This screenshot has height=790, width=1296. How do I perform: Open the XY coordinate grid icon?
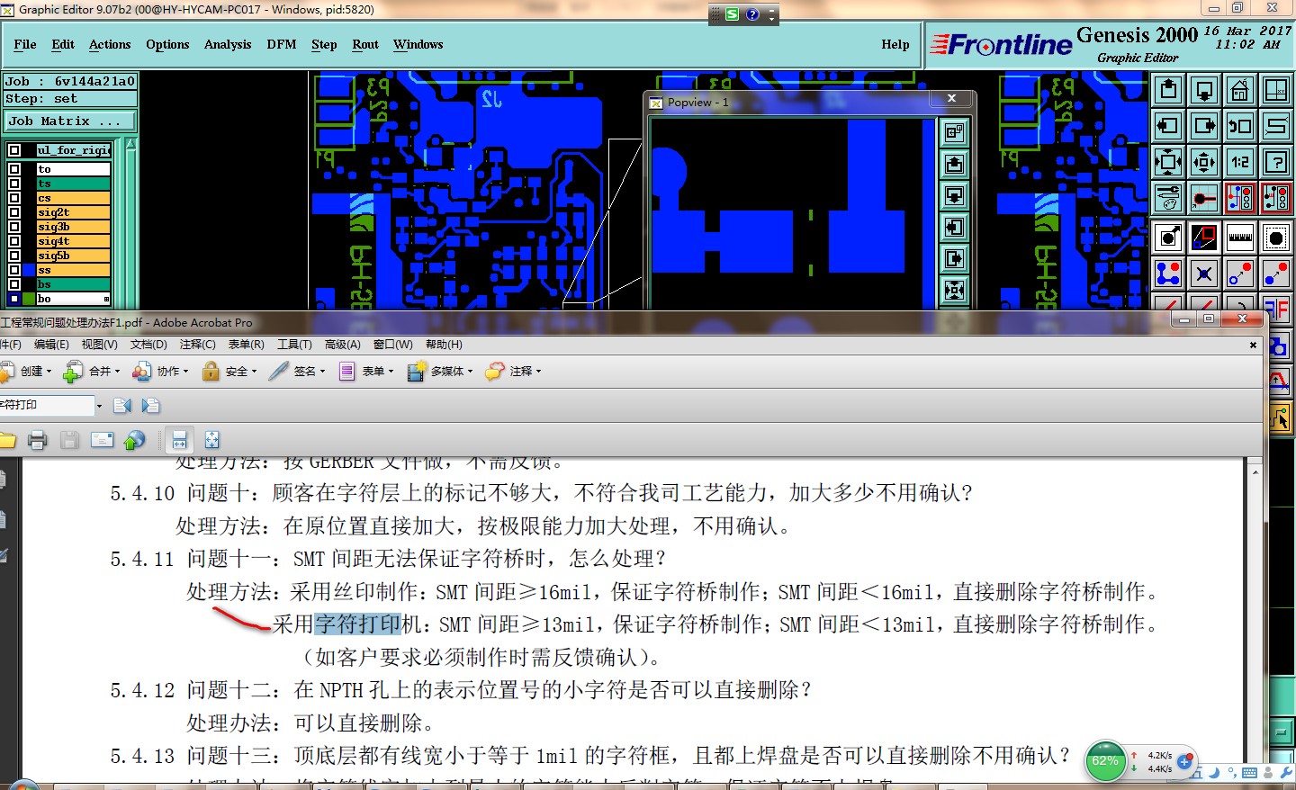[x=1276, y=90]
